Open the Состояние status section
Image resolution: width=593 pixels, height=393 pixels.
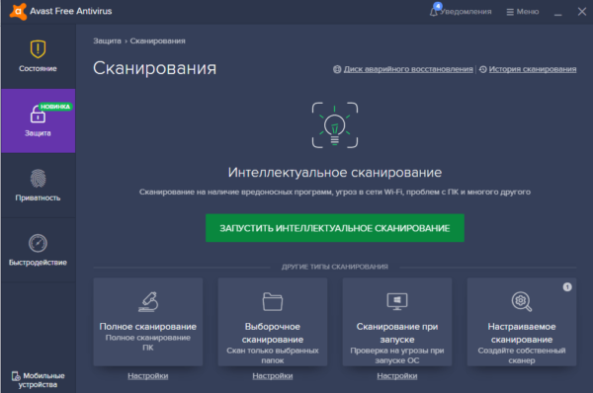click(38, 56)
